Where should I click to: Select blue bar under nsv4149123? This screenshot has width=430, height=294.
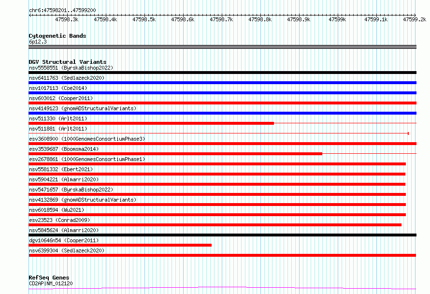pyautogui.click(x=222, y=113)
